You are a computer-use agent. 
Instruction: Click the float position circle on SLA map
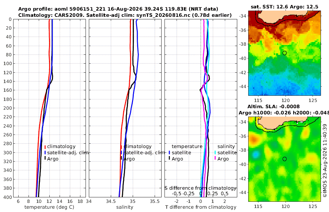click(x=284, y=159)
